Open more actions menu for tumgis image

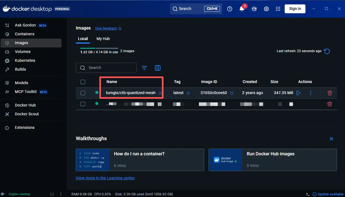(310, 93)
